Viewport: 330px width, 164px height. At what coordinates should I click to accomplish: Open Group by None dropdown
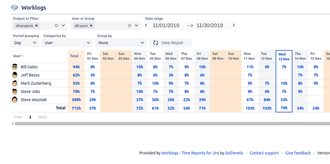pos(121,43)
